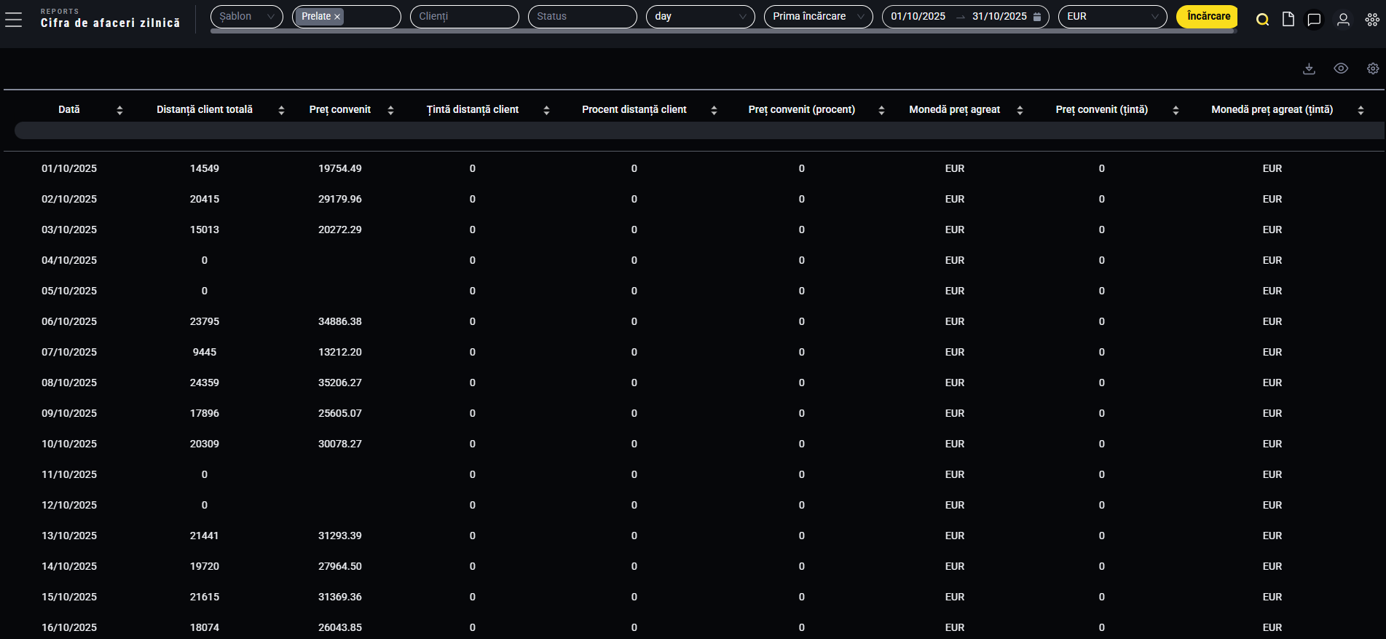
Task: Expand the Șablon dropdown
Action: (247, 16)
